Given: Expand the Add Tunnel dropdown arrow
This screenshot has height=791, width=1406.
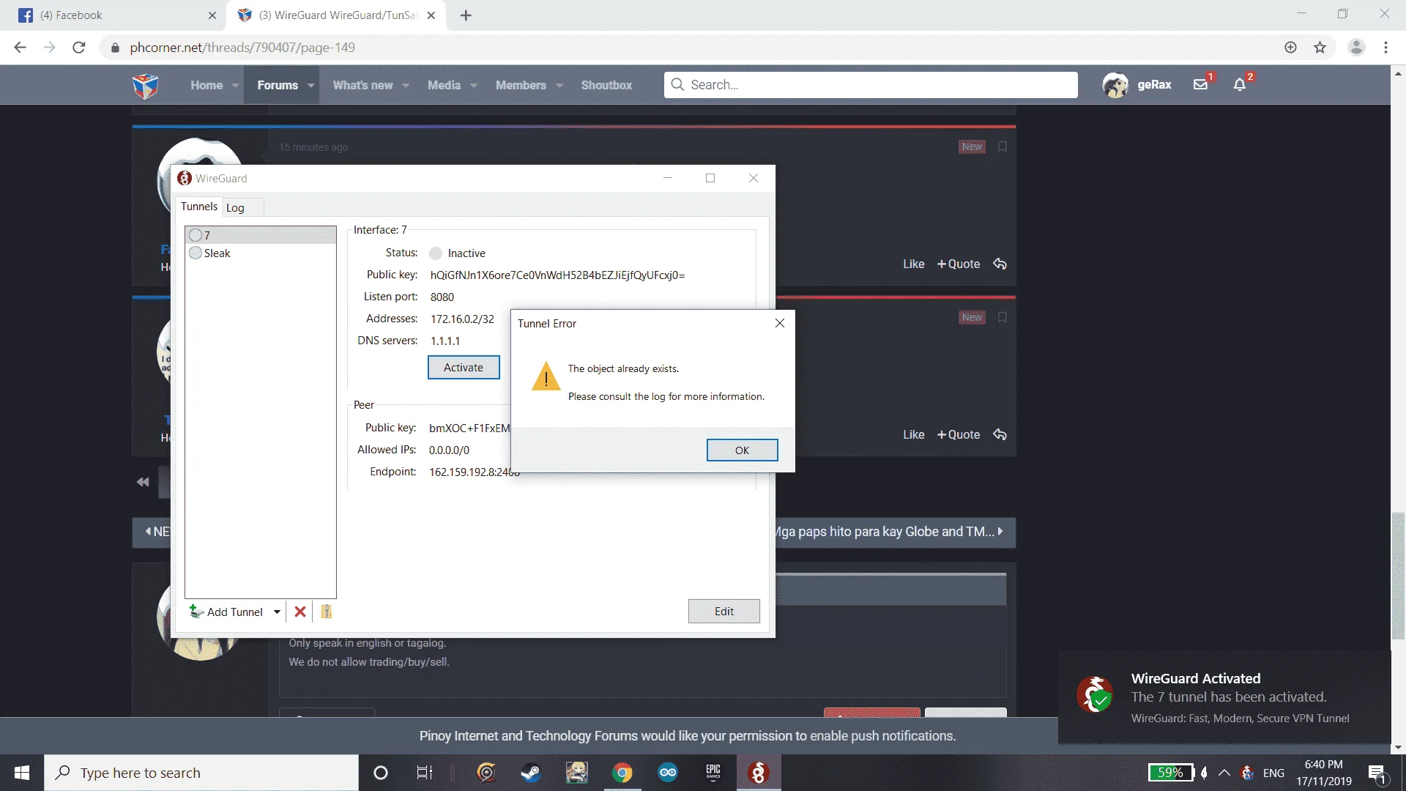Looking at the screenshot, I should pos(277,612).
